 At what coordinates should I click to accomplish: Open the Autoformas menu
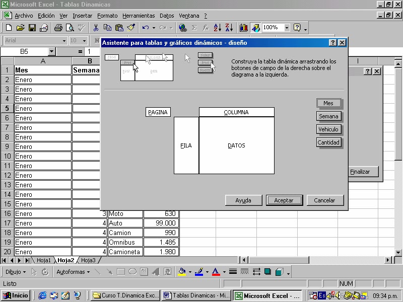[73, 272]
